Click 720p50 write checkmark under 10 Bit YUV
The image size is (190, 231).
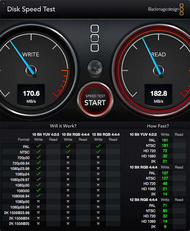tap(38, 157)
